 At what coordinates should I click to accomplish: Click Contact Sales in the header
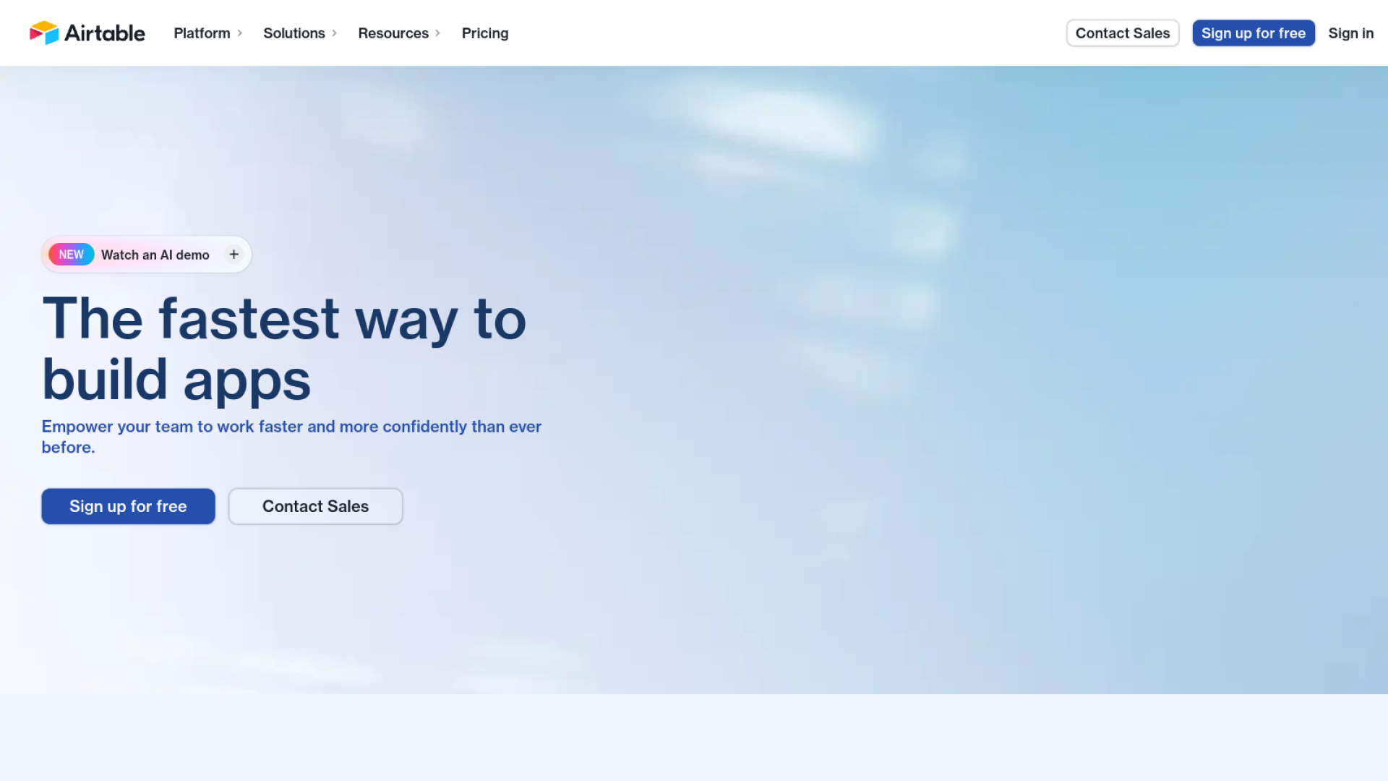[1122, 33]
